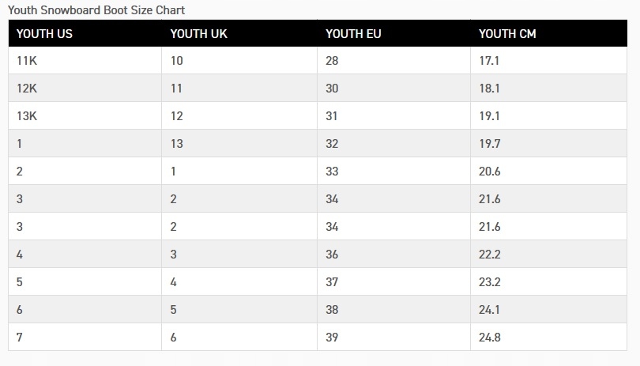Click the 12K youth US size cell

pyautogui.click(x=27, y=89)
